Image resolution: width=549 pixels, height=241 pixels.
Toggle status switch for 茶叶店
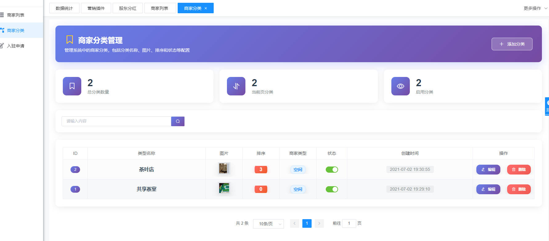coord(332,170)
